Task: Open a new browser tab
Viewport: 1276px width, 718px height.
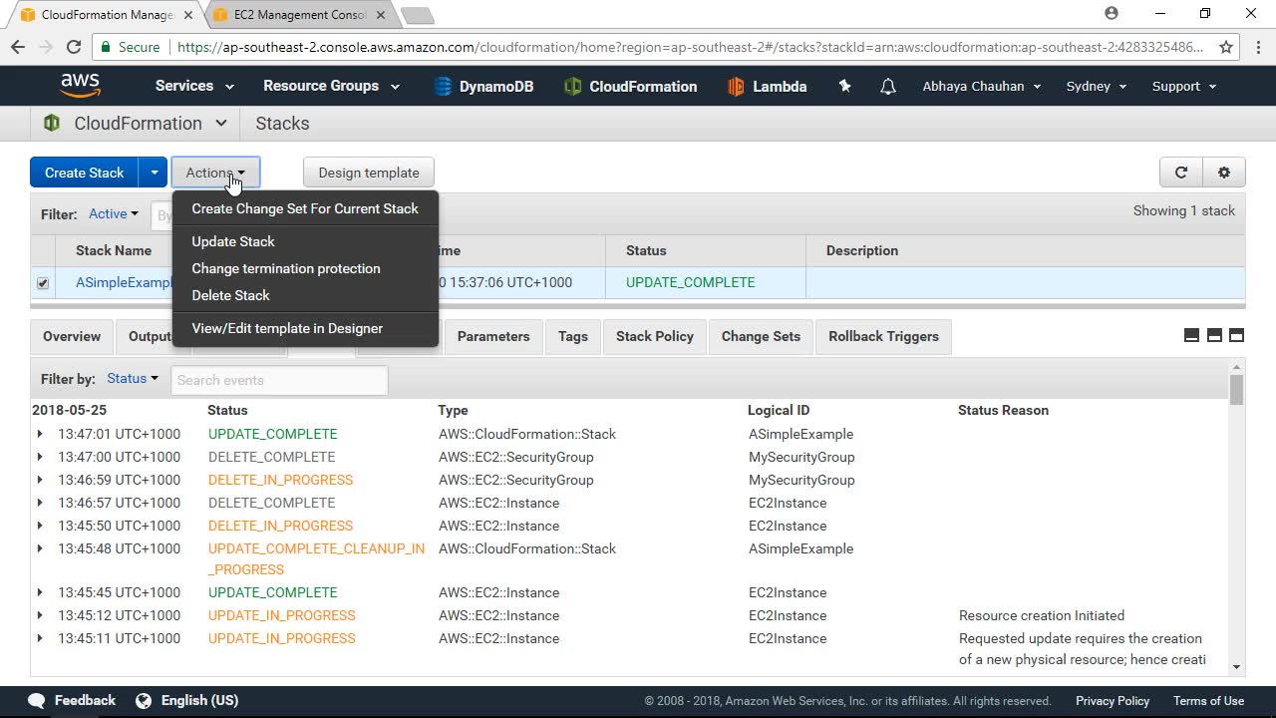Action: (x=417, y=15)
